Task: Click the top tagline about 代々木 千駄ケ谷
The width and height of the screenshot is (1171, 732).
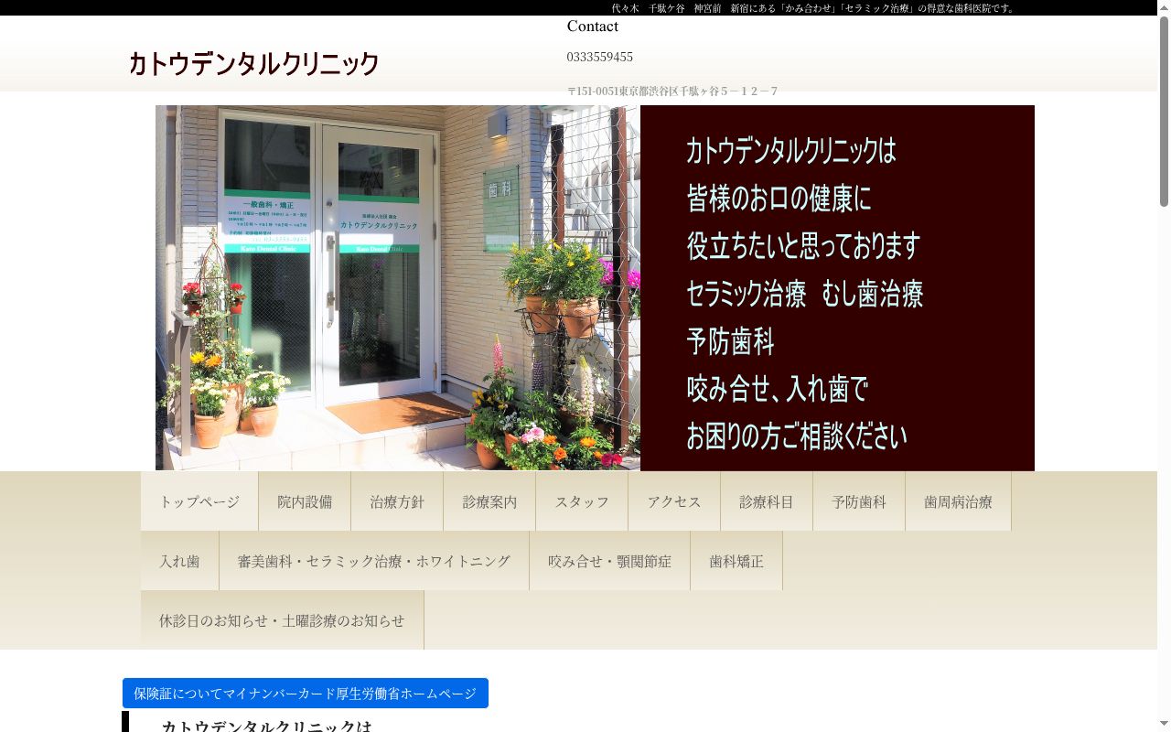Action: [x=814, y=7]
